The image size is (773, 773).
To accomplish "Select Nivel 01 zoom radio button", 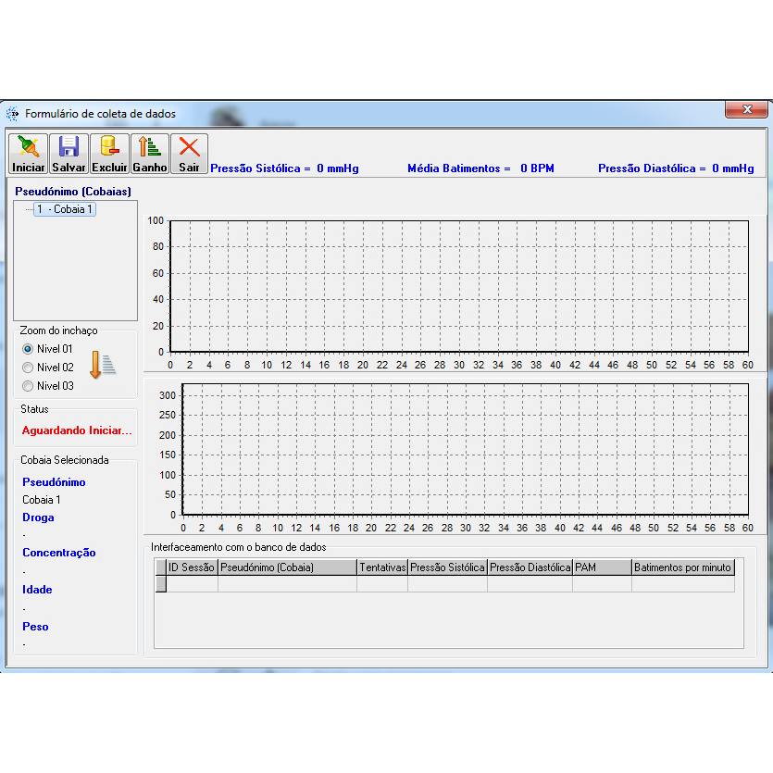I will pos(28,349).
